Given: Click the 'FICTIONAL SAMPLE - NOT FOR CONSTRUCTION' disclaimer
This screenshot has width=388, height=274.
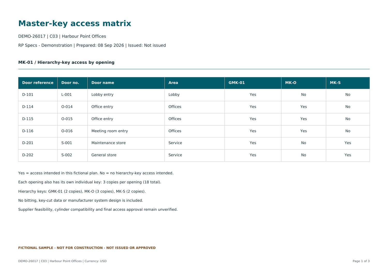Looking at the screenshot, I should [x=87, y=248].
